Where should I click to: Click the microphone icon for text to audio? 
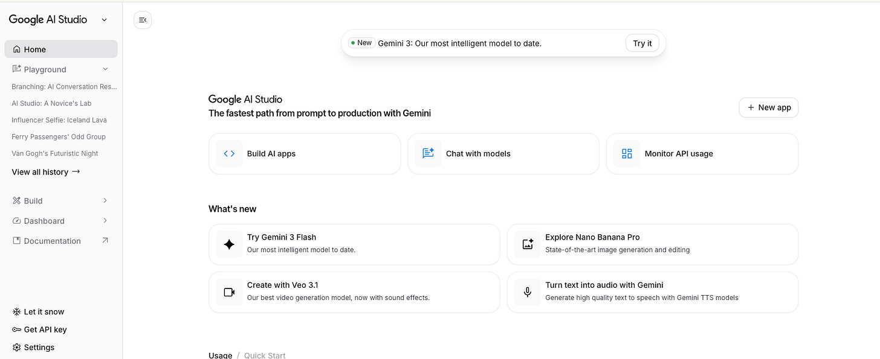528,292
